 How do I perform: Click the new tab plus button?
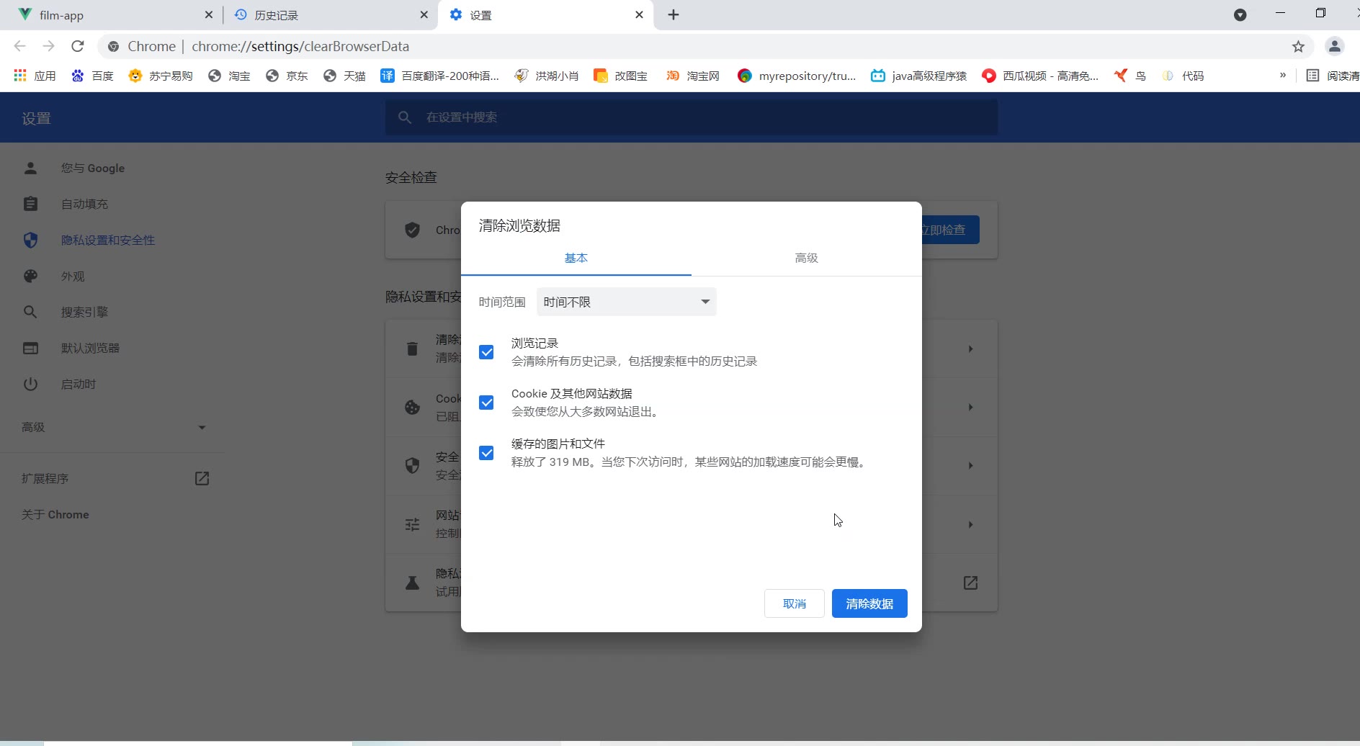click(674, 14)
